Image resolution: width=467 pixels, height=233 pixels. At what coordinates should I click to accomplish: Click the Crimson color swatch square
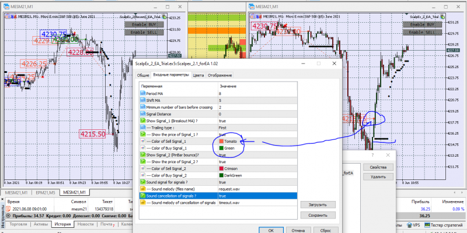[x=221, y=168]
